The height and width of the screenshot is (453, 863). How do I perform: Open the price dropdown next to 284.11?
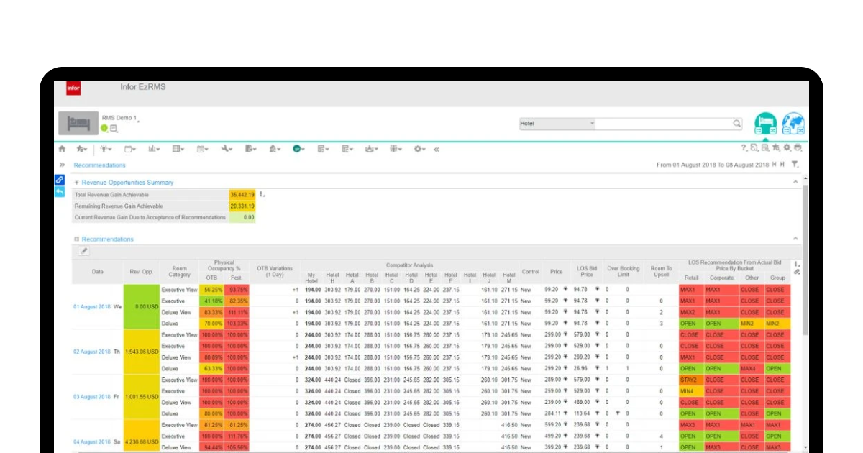(x=567, y=413)
